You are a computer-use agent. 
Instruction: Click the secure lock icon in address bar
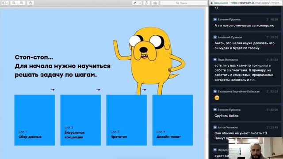tap(211, 3)
